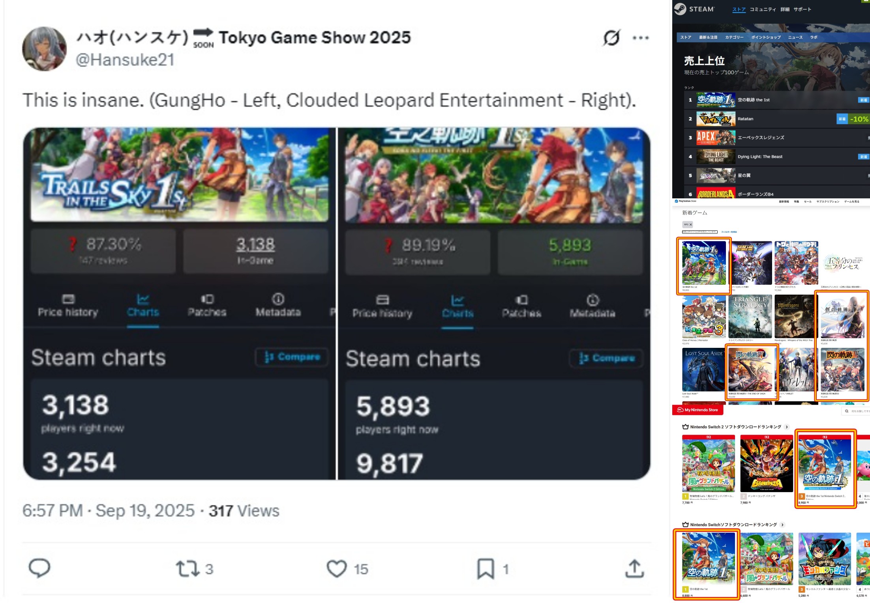The width and height of the screenshot is (870, 603).
Task: Open the My Nintendo Store button
Action: point(698,410)
